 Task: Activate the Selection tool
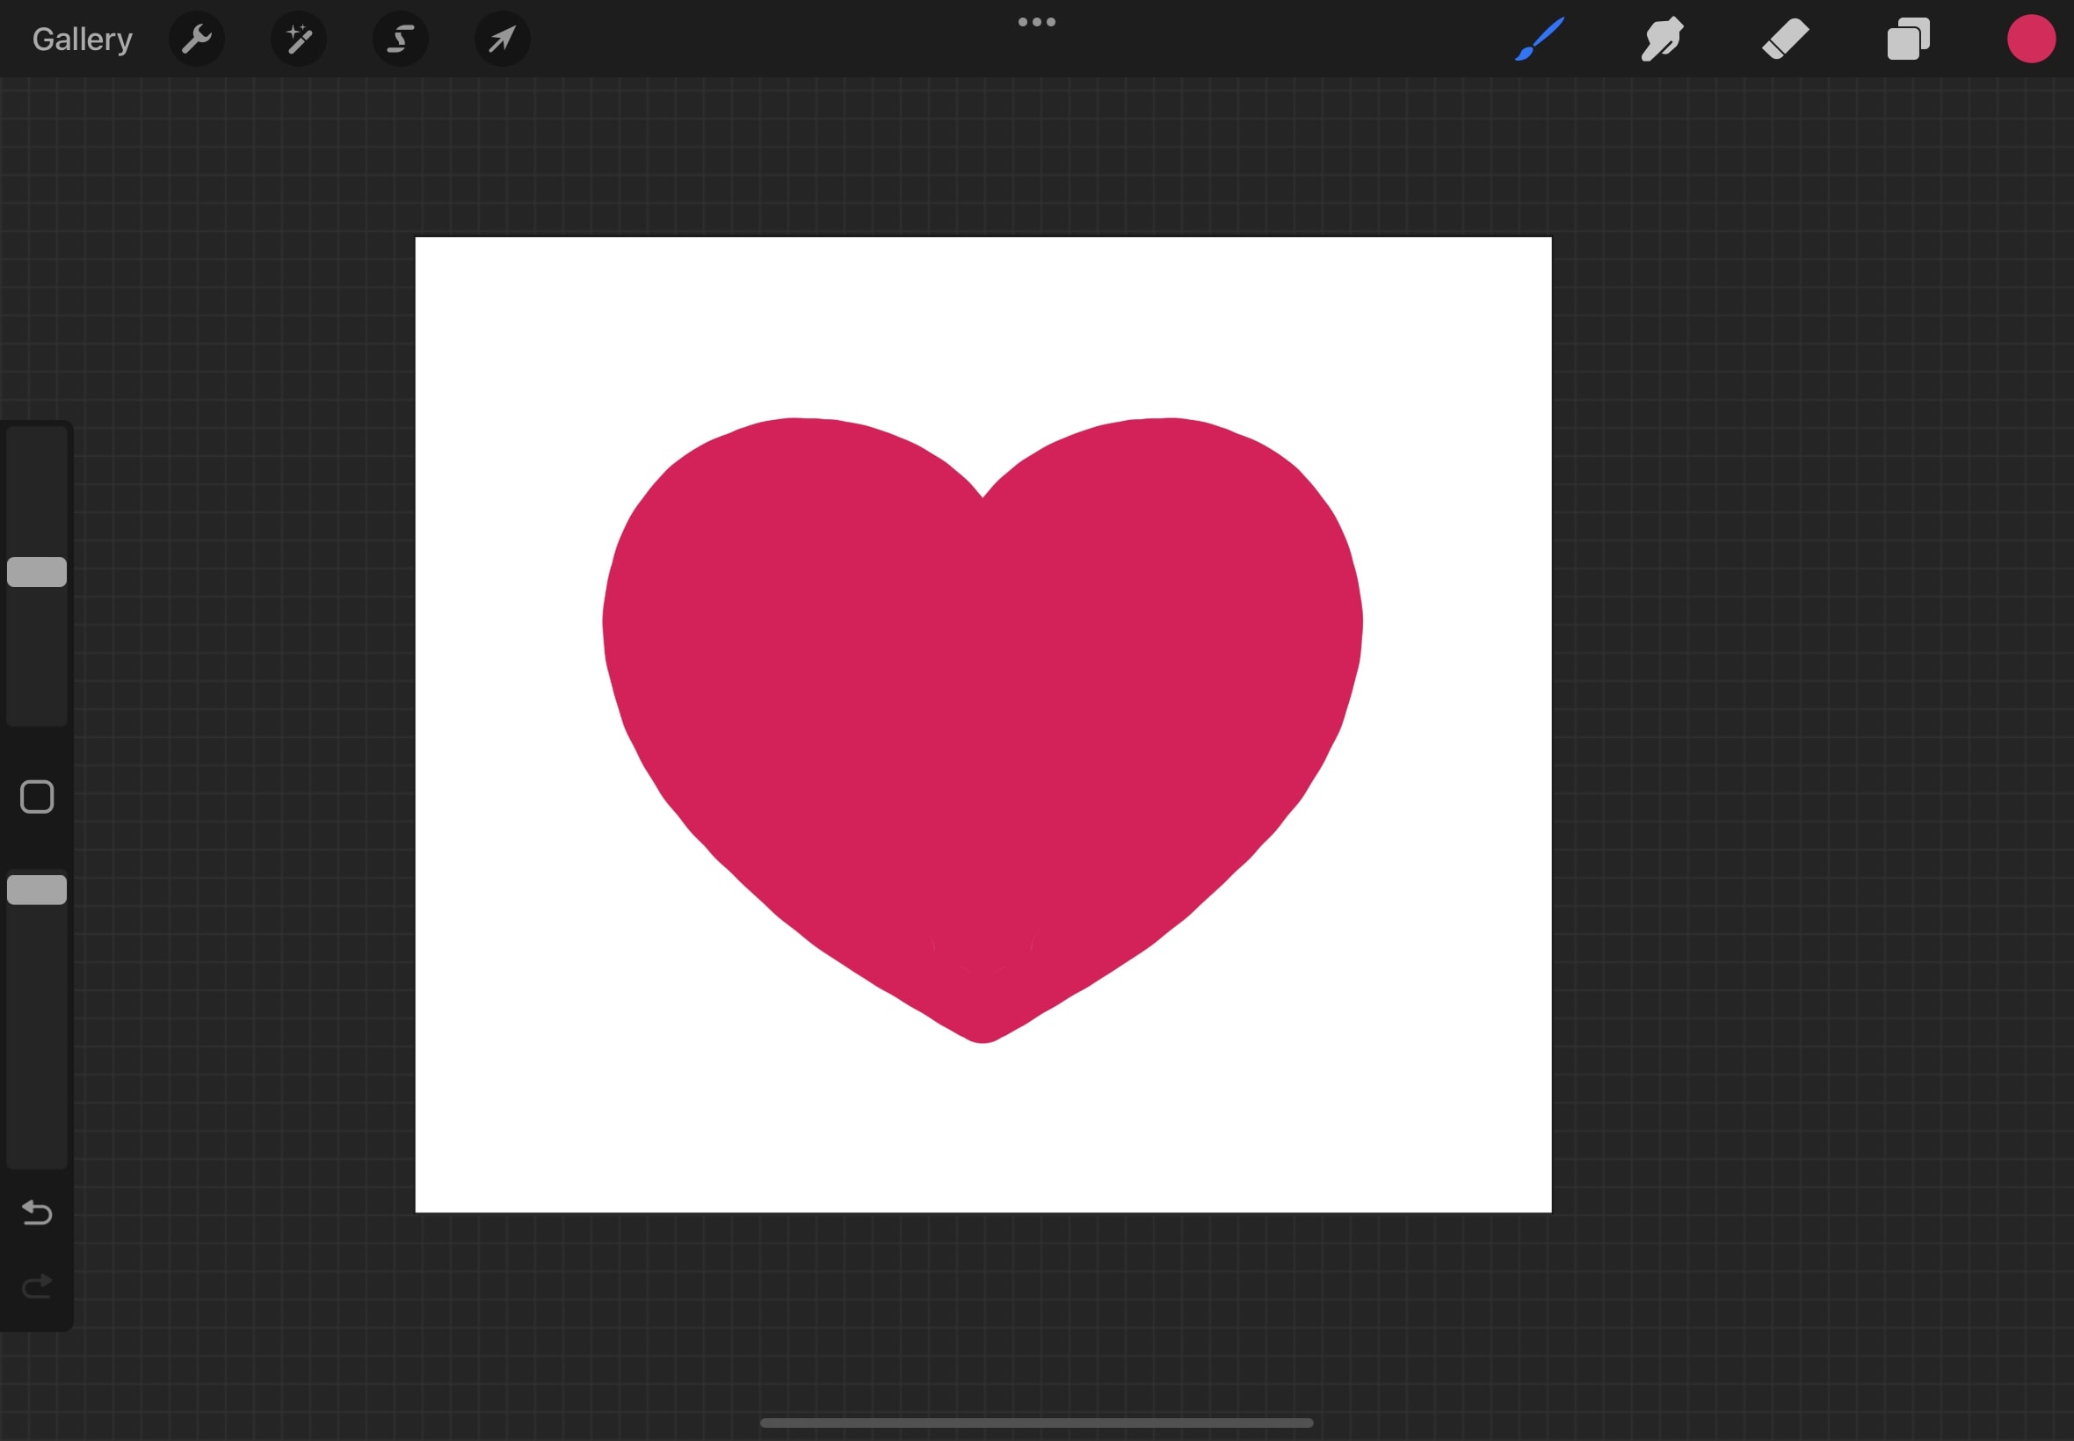pyautogui.click(x=400, y=39)
